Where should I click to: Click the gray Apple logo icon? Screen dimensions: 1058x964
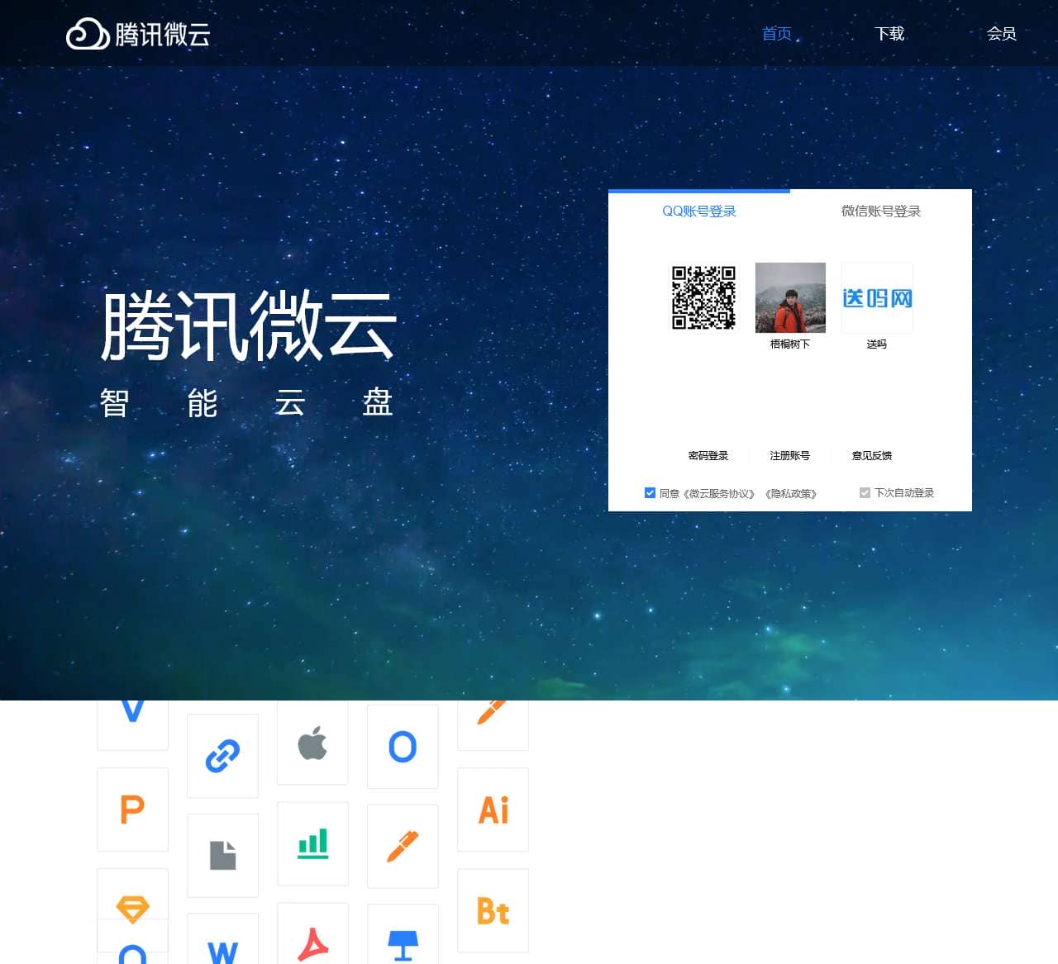coord(312,743)
